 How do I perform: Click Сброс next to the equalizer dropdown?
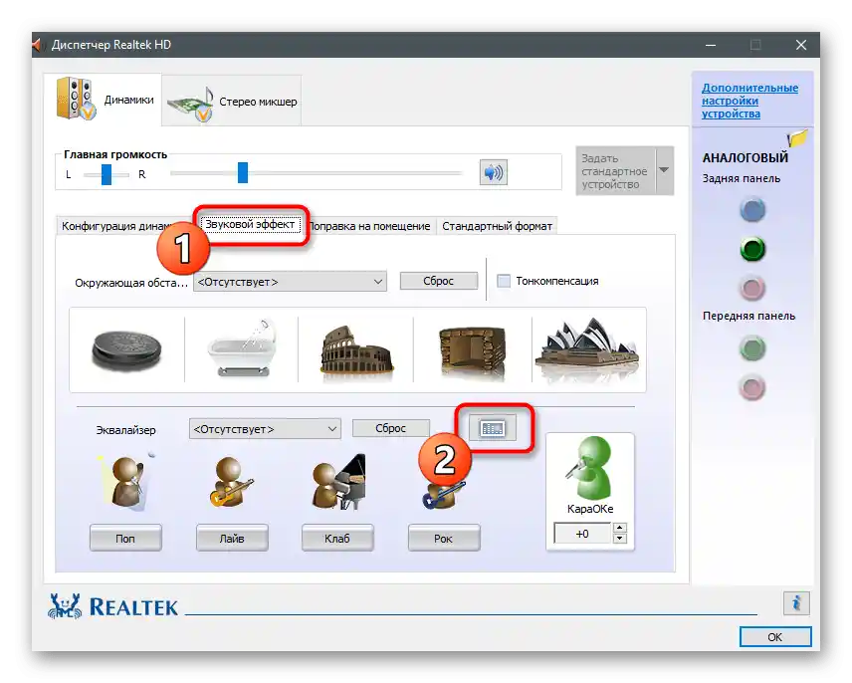[391, 428]
